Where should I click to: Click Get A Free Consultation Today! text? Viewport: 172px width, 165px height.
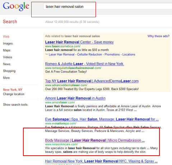(66, 72)
